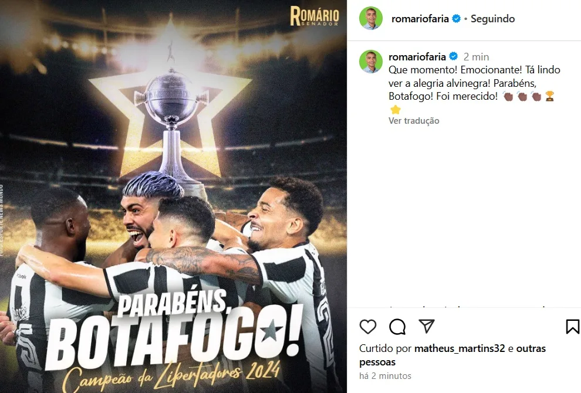Image resolution: width=581 pixels, height=393 pixels.
Task: Open matheus_martins32 profile from likes
Action: [460, 348]
